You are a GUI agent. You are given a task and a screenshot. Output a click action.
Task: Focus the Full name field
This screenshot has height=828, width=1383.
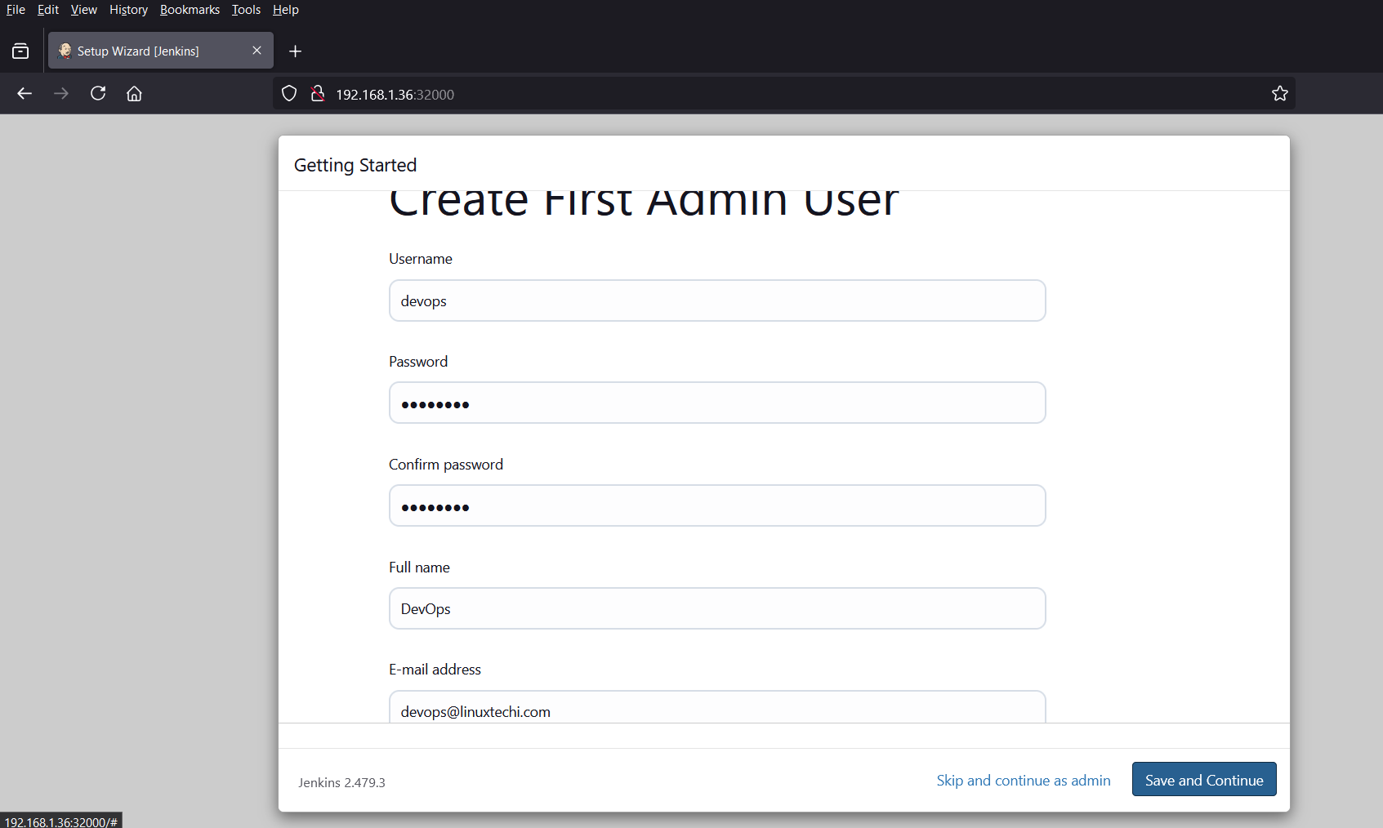717,608
